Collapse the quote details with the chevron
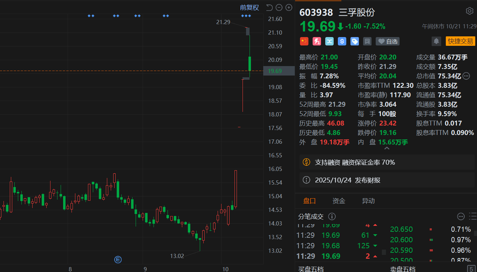Viewport: 477px width, 272px height. 387,149
